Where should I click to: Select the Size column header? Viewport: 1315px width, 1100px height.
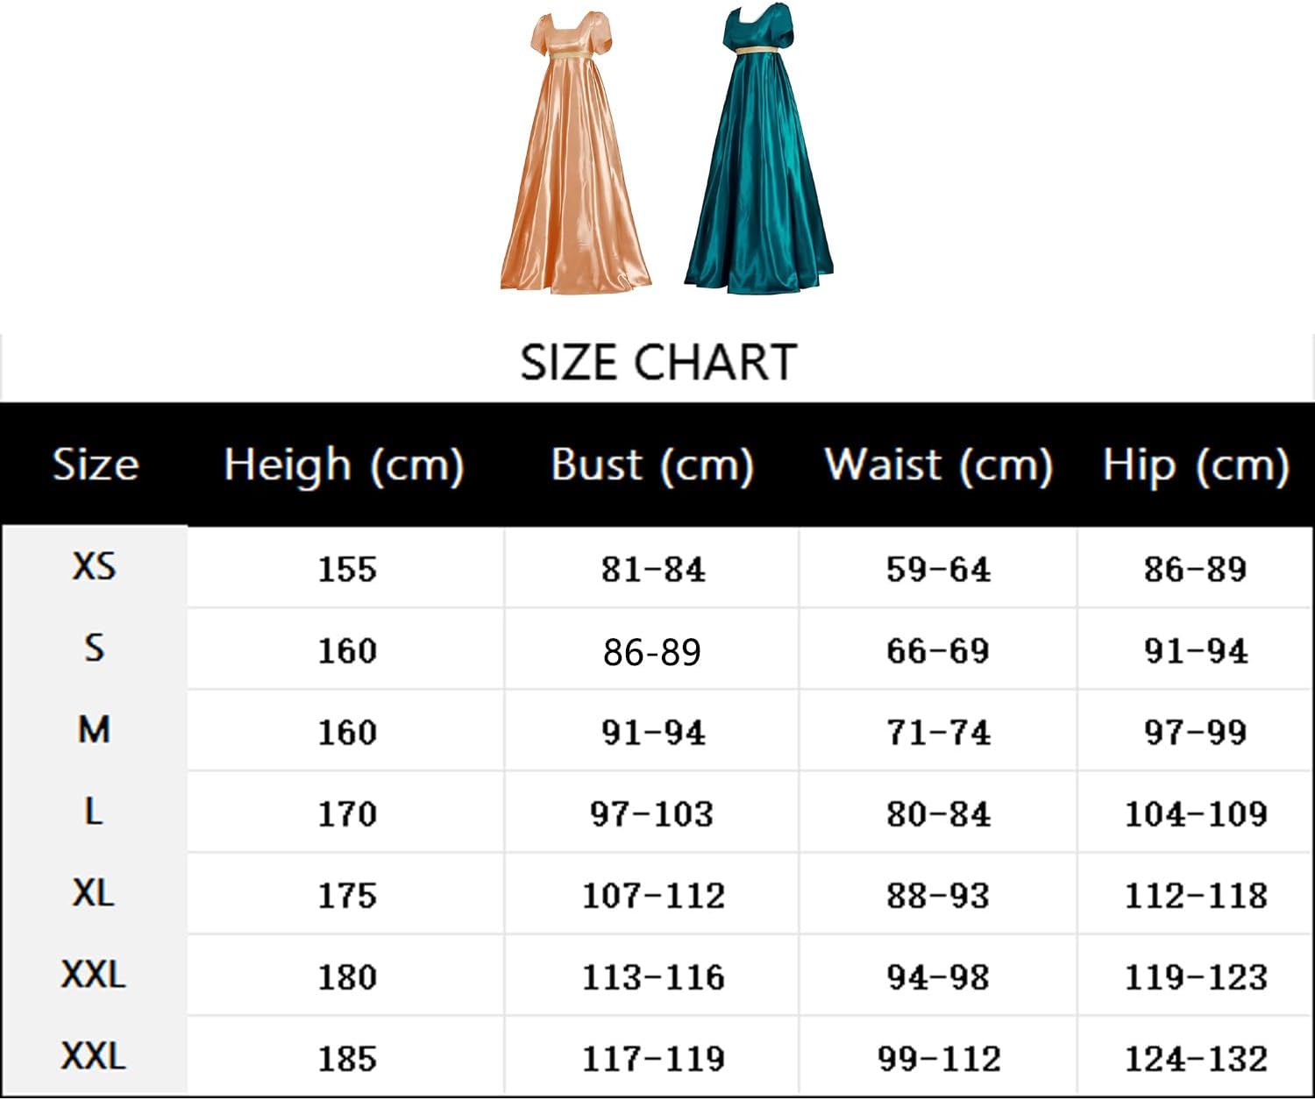(x=95, y=464)
